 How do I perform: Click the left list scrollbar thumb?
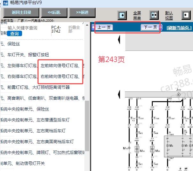click(87, 126)
